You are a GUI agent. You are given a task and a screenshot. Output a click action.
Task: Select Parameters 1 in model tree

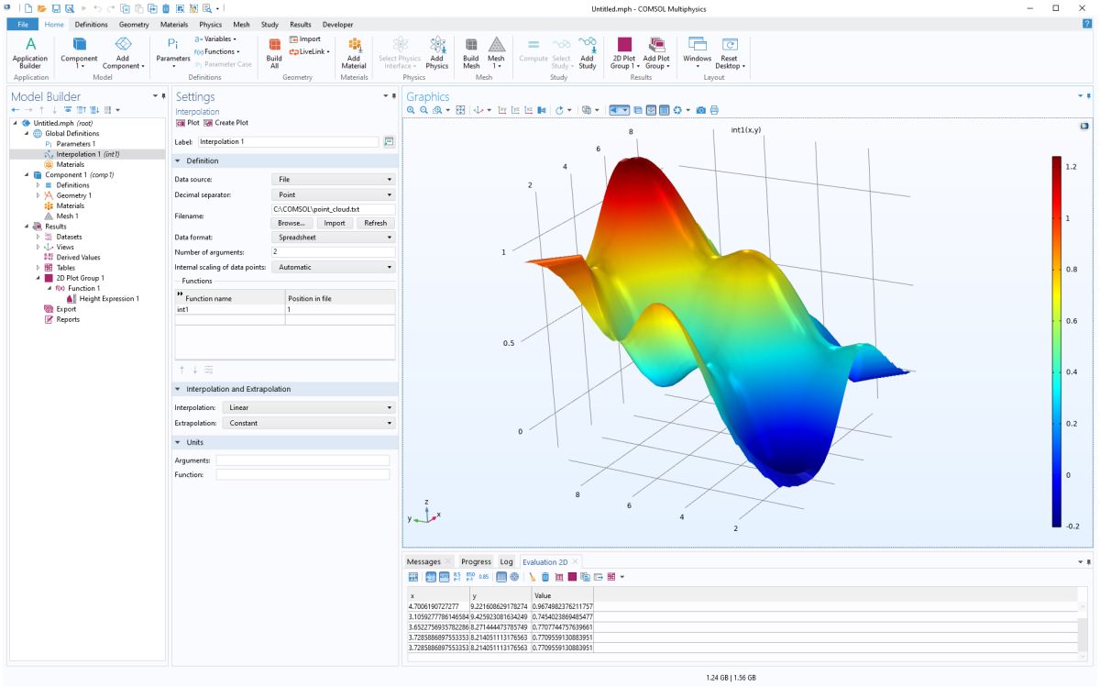[x=70, y=144]
